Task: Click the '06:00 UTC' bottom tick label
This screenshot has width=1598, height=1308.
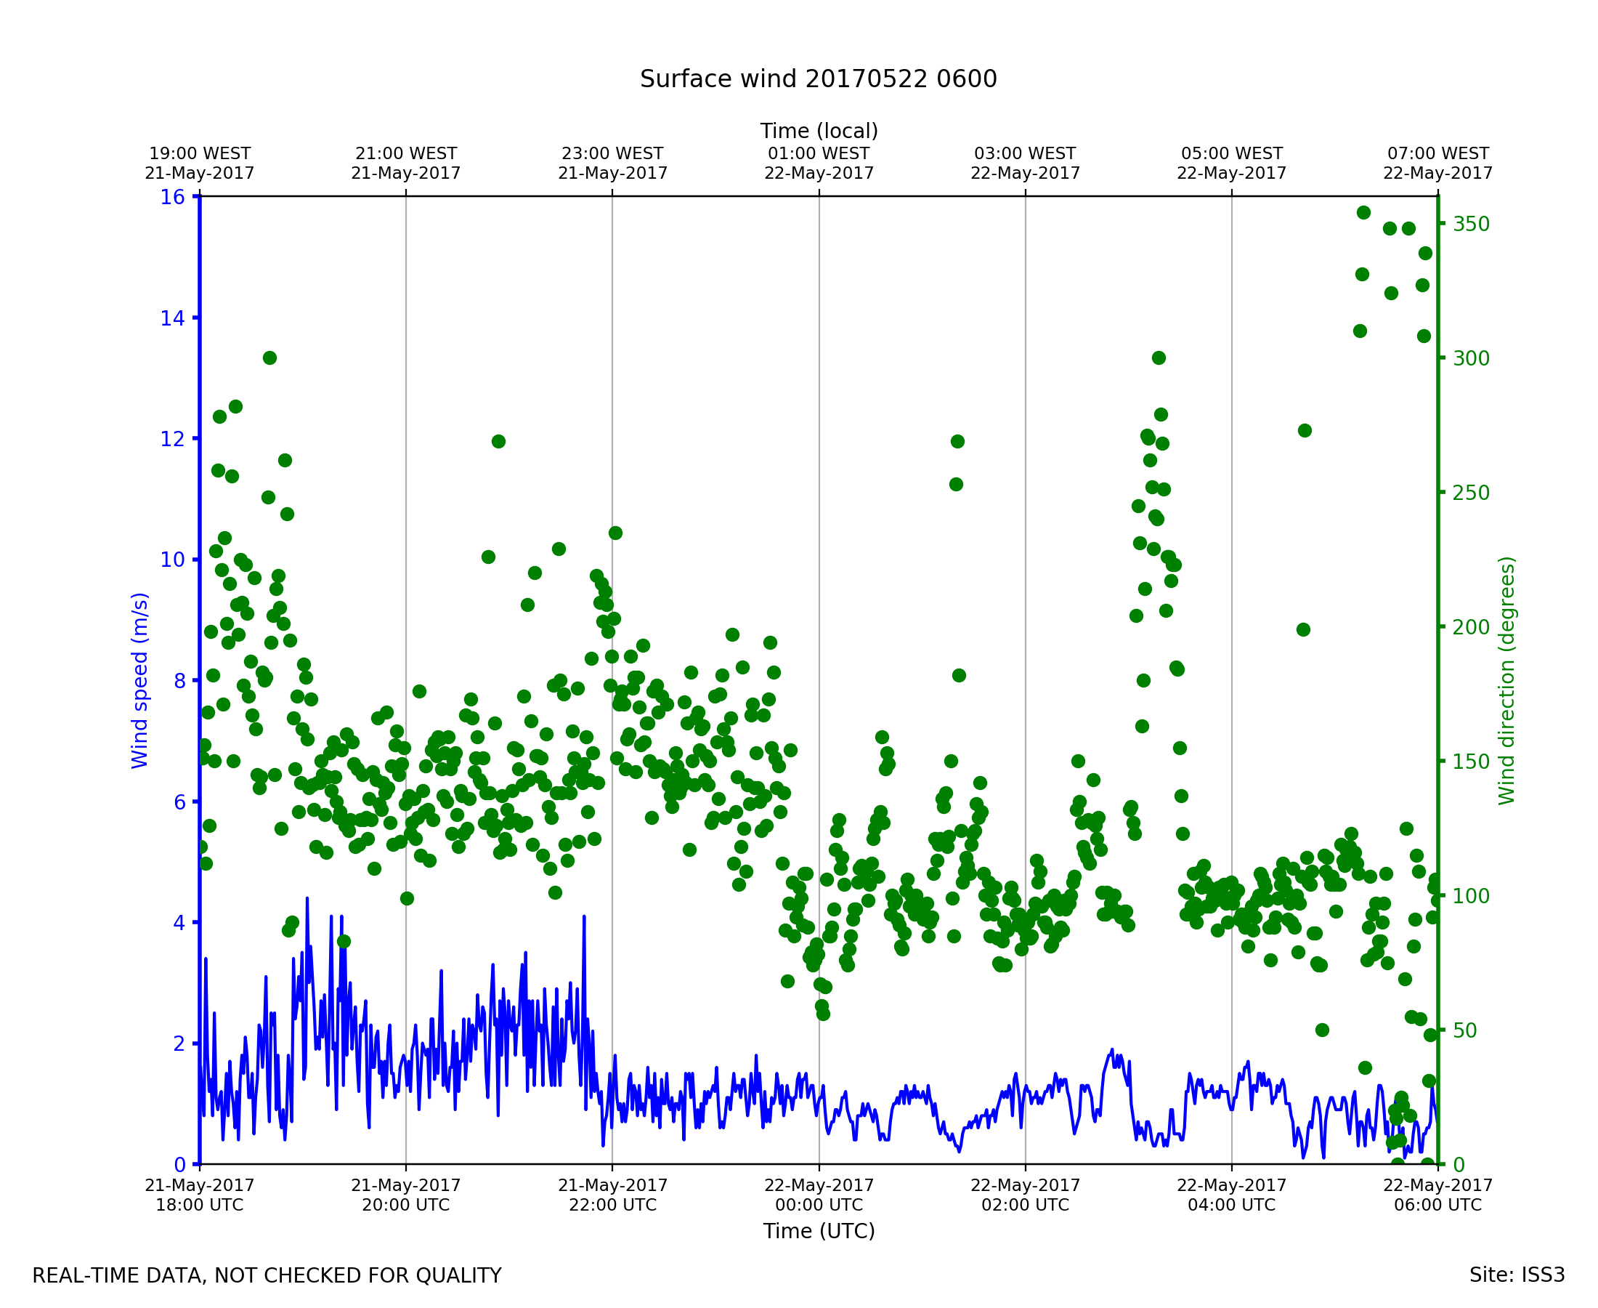Action: pyautogui.click(x=1437, y=1204)
